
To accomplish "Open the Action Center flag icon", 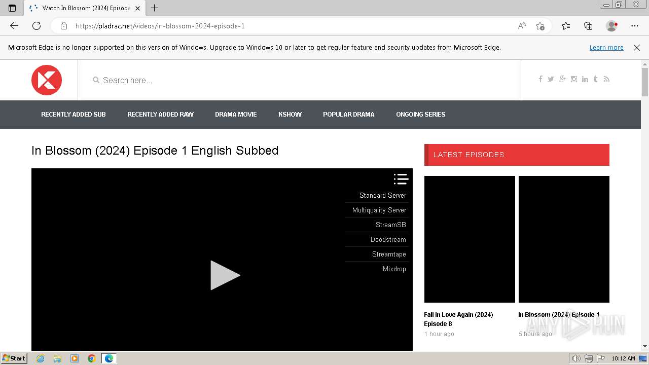I will point(600,358).
